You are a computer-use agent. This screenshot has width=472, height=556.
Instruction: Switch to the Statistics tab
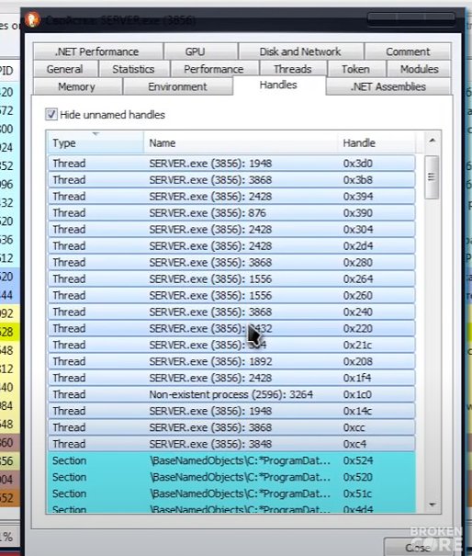click(x=134, y=69)
